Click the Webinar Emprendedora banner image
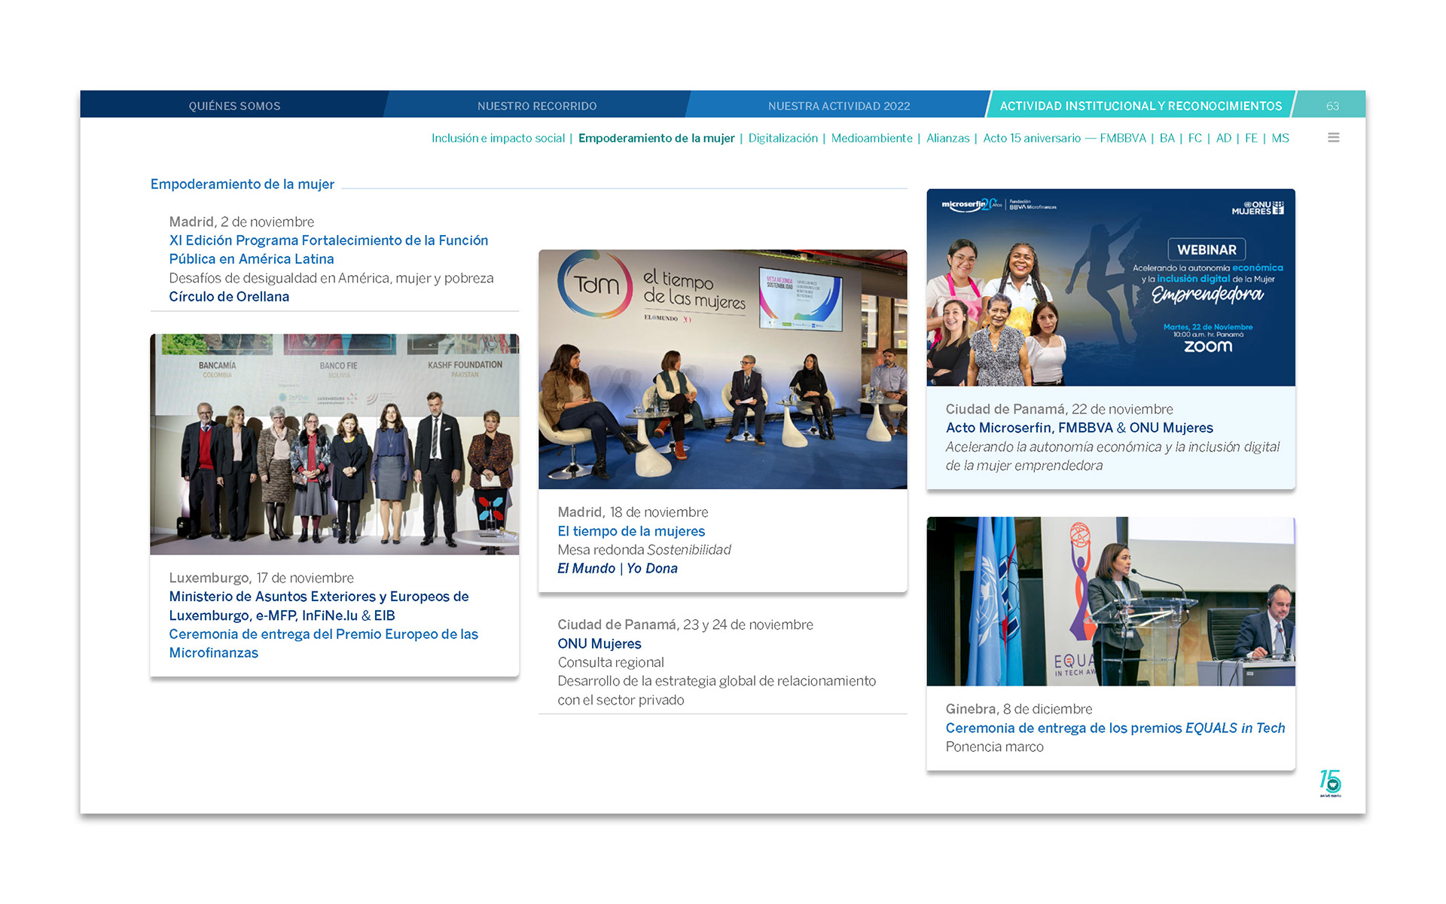 click(x=1111, y=288)
